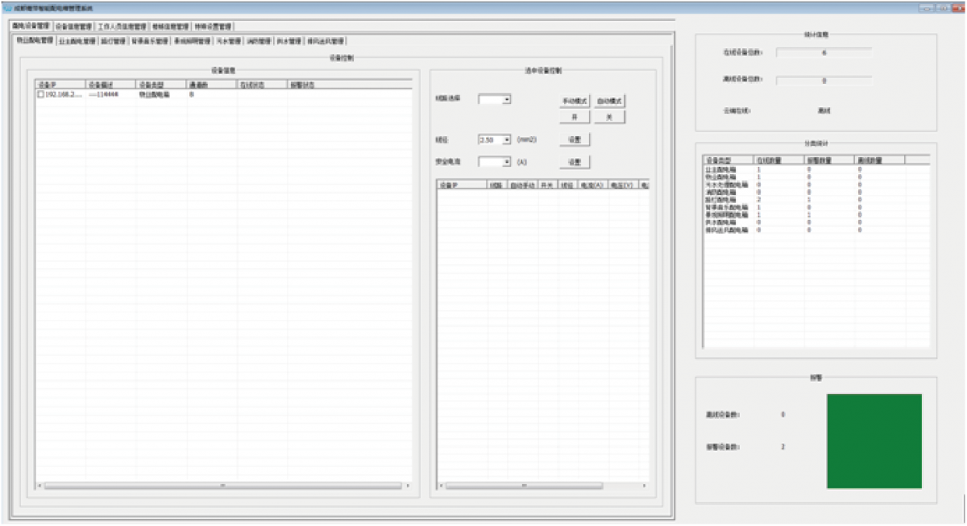Click 设置 button next to 安全电流 (A)
Image resolution: width=967 pixels, height=526 pixels.
tap(575, 162)
